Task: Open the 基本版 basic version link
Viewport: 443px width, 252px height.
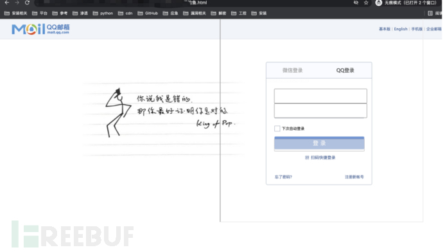Action: (x=385, y=29)
